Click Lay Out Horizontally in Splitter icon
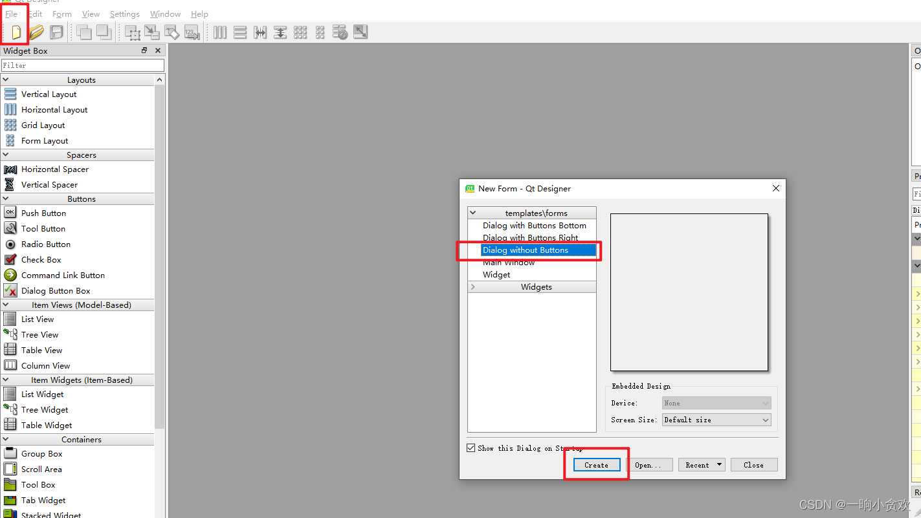This screenshot has width=921, height=518. (x=260, y=32)
